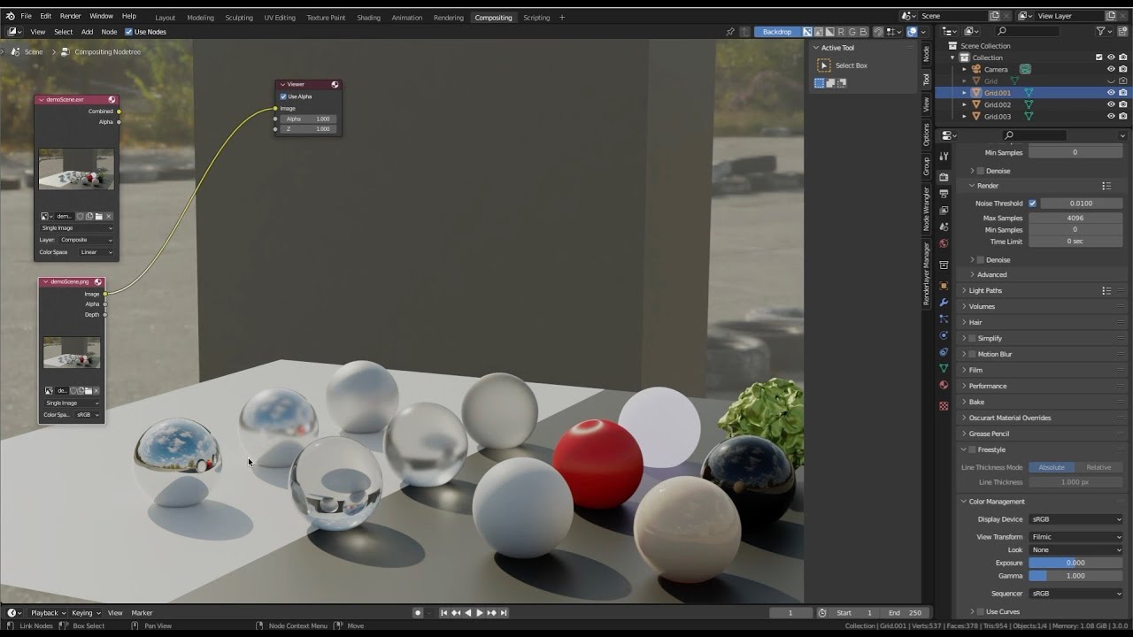1133x637 pixels.
Task: Open the Render menu
Action: 70,16
